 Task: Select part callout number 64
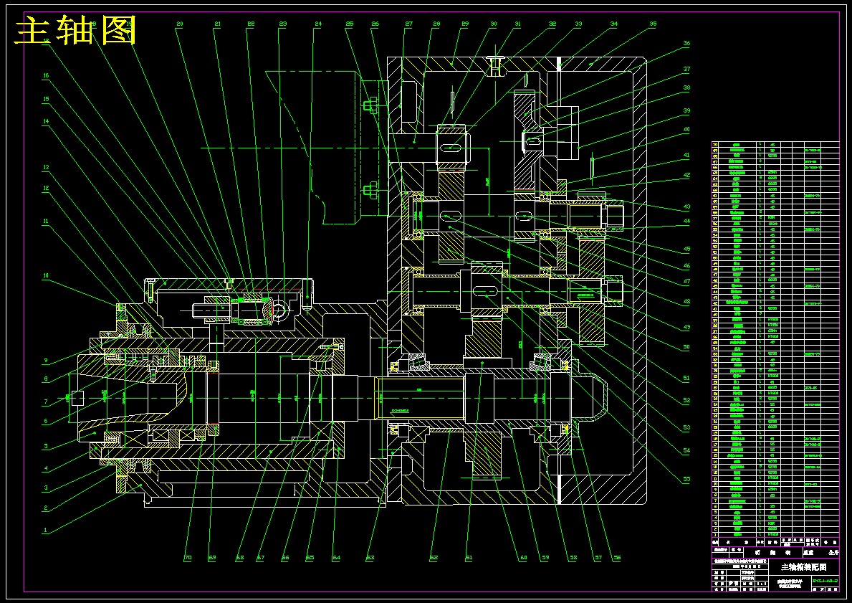(x=336, y=558)
